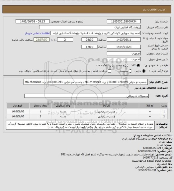The width and height of the screenshot is (174, 191).
Task: Click the countdown timer 23:57:59
Action: (x=42, y=40)
